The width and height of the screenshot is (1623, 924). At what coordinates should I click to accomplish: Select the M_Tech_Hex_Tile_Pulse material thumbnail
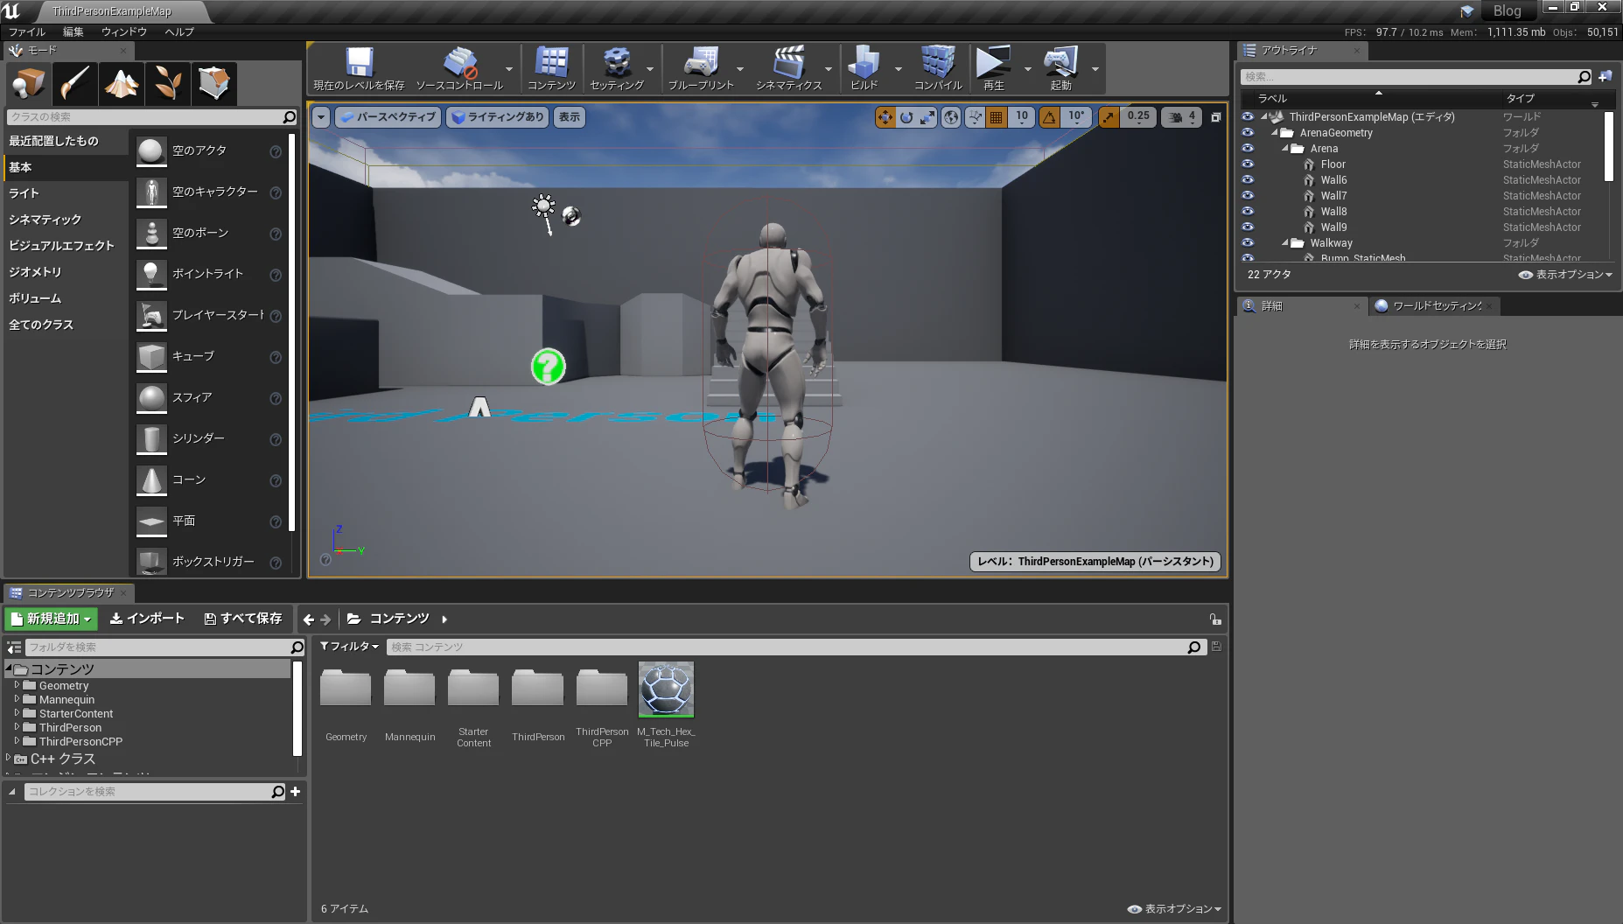666,689
